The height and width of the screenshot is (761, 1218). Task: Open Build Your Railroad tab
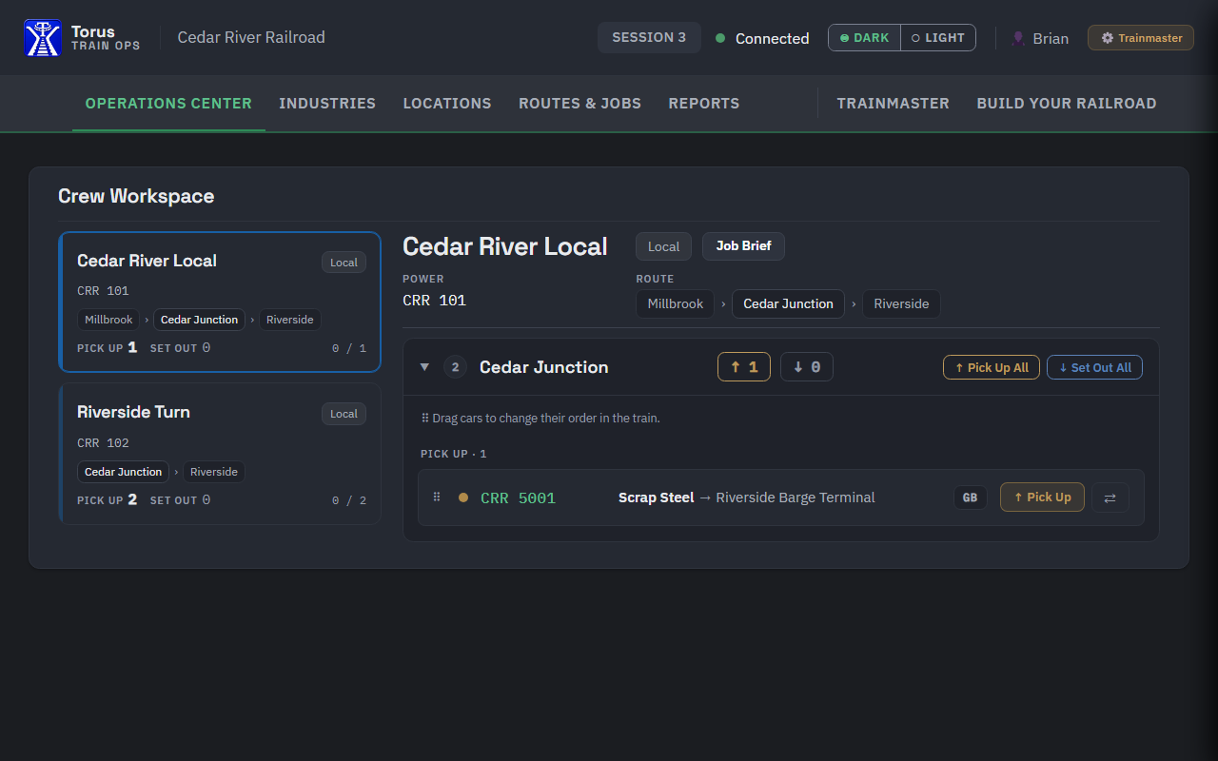coord(1067,104)
